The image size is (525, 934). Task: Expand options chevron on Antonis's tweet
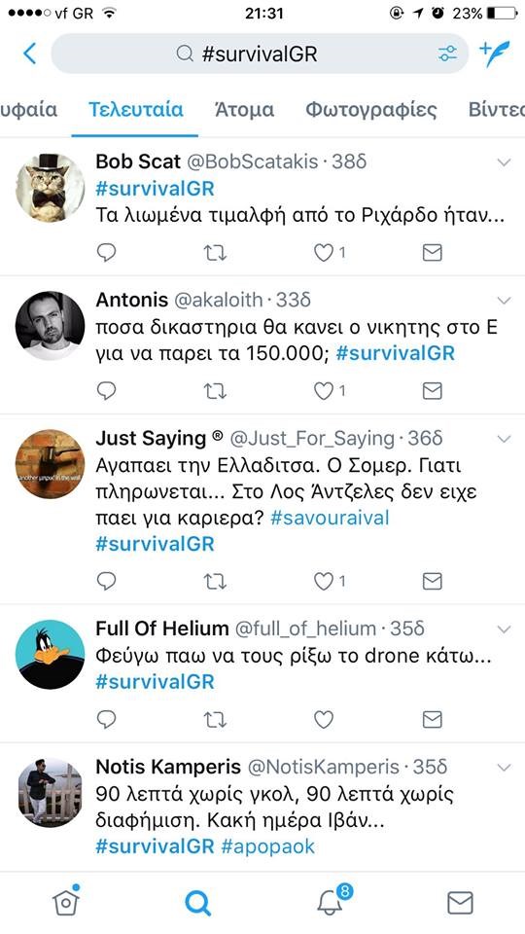505,301
